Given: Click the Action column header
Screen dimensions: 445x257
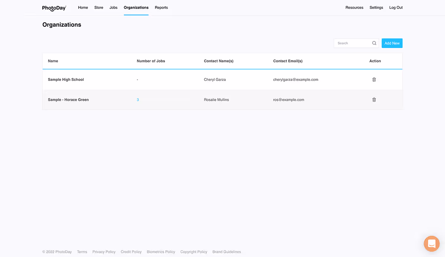Looking at the screenshot, I should pyautogui.click(x=375, y=61).
